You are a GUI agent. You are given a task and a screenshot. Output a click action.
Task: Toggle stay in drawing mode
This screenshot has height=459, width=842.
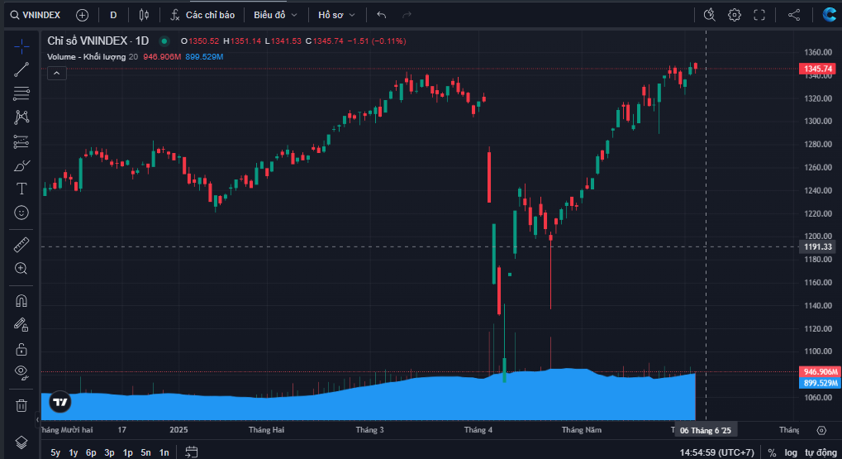(x=21, y=325)
